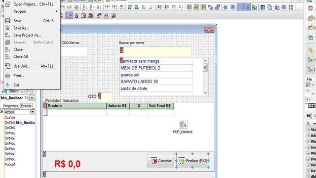Select the OnDblClick event row
This screenshot has width=316, height=178.
click(20, 128)
